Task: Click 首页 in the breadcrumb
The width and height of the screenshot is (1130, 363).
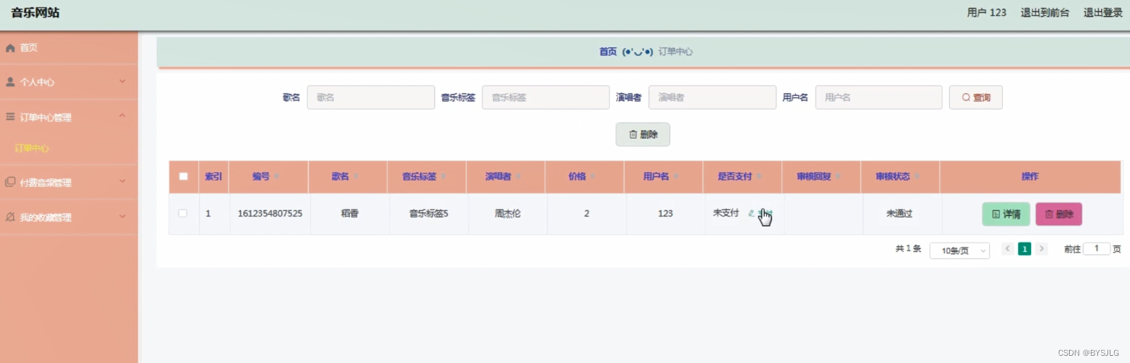Action: pyautogui.click(x=608, y=52)
